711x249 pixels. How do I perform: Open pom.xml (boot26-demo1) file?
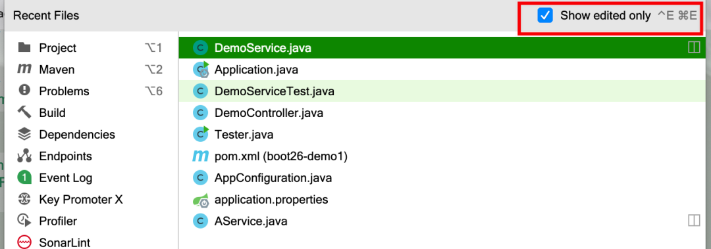click(x=442, y=156)
